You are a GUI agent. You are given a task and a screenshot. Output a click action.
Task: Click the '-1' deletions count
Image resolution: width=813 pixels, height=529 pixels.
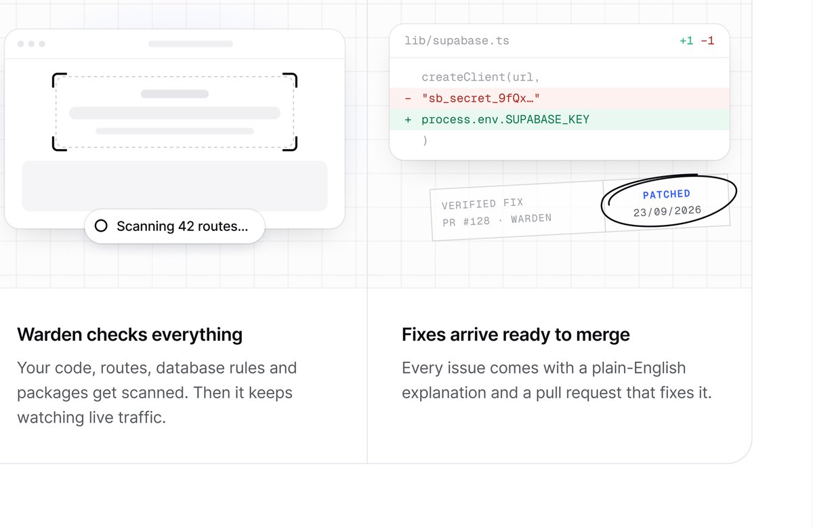coord(707,41)
